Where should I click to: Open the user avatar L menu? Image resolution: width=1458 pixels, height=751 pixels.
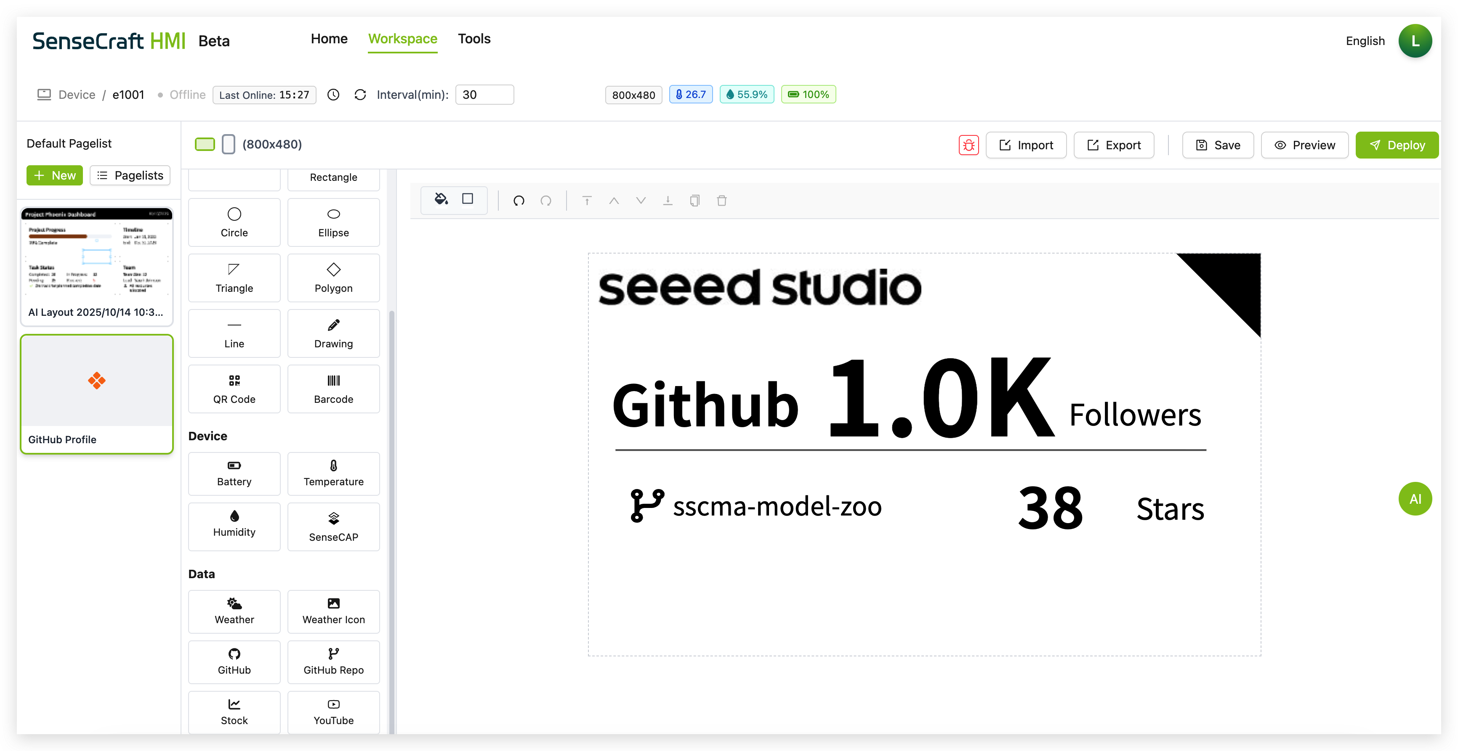pos(1414,41)
